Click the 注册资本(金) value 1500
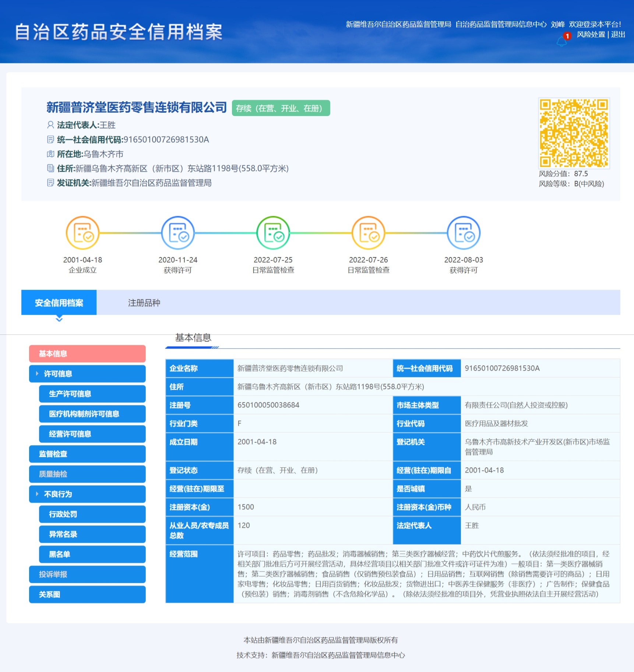The width and height of the screenshot is (634, 672). point(246,507)
